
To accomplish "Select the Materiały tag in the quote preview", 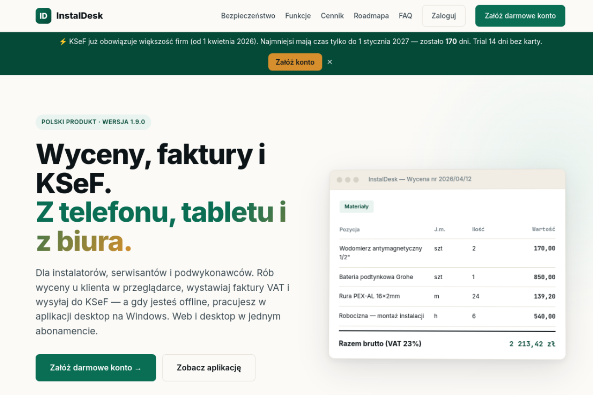I will (356, 207).
